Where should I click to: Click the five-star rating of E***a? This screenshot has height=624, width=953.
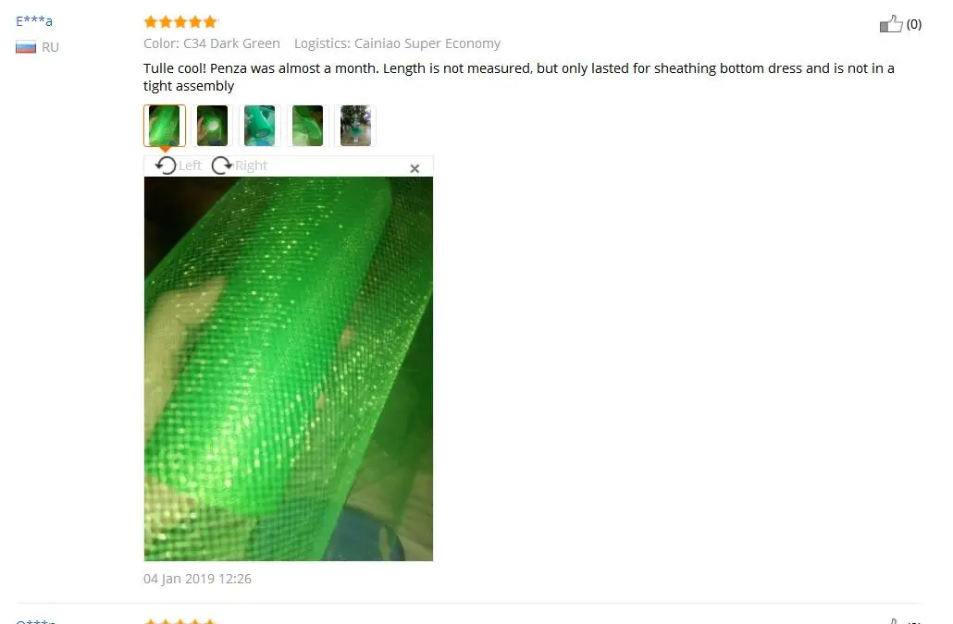pyautogui.click(x=180, y=22)
